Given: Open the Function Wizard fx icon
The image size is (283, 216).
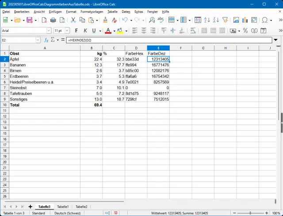Looking at the screenshot, I should (46, 40).
